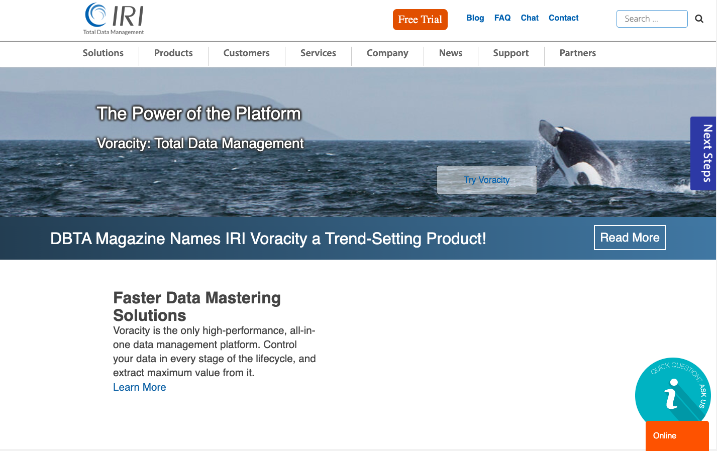Open the Next Steps side tab

pyautogui.click(x=703, y=153)
